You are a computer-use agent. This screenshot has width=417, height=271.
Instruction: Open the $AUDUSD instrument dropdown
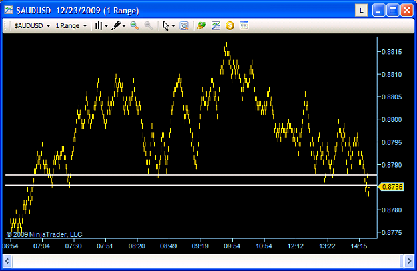[32, 26]
